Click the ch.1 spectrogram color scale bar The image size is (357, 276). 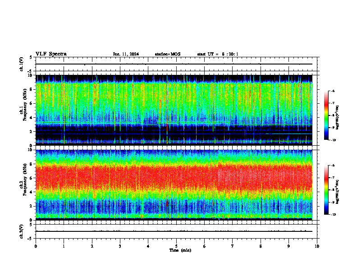pyautogui.click(x=326, y=115)
